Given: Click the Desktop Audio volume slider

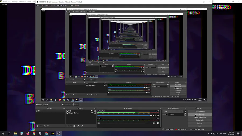Looking at the screenshot, I should [125, 116].
